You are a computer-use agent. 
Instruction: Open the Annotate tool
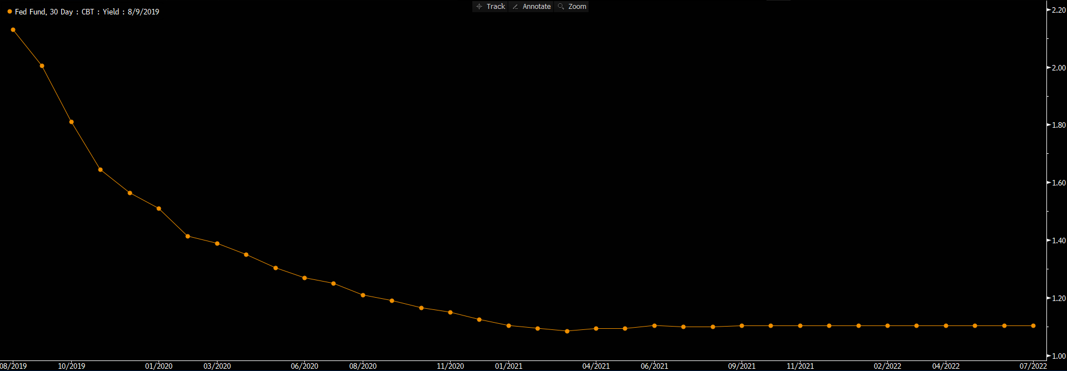531,7
